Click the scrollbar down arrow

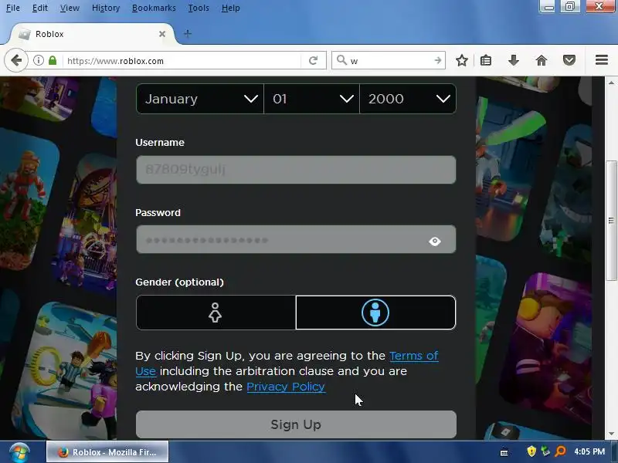click(x=611, y=434)
